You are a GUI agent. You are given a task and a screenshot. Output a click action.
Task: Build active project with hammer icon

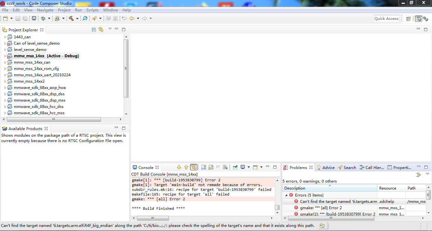pos(71,18)
